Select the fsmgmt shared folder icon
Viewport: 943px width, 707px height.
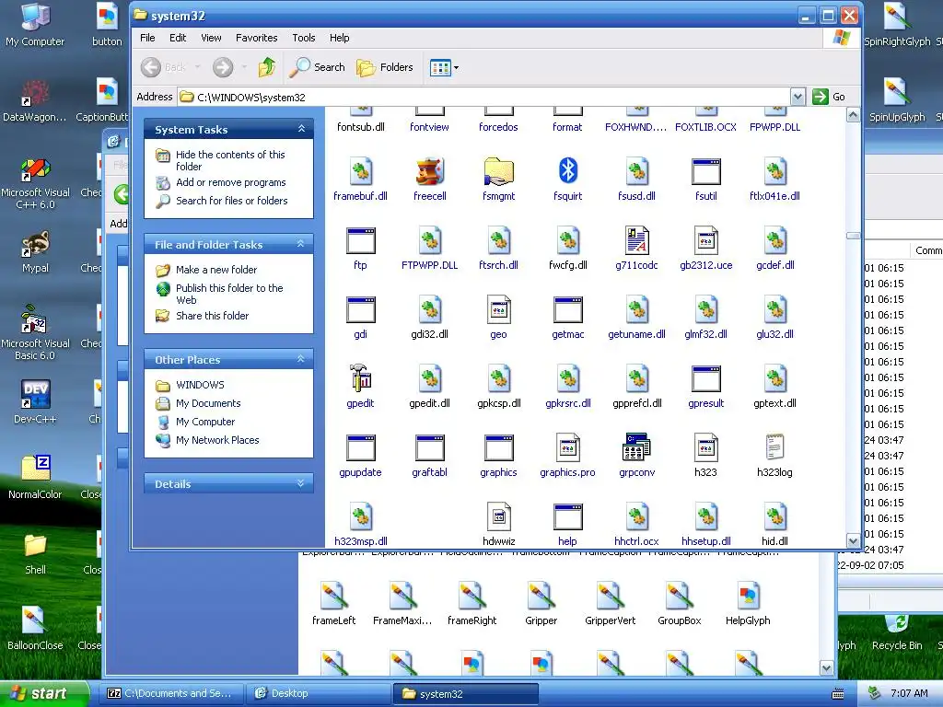(498, 172)
